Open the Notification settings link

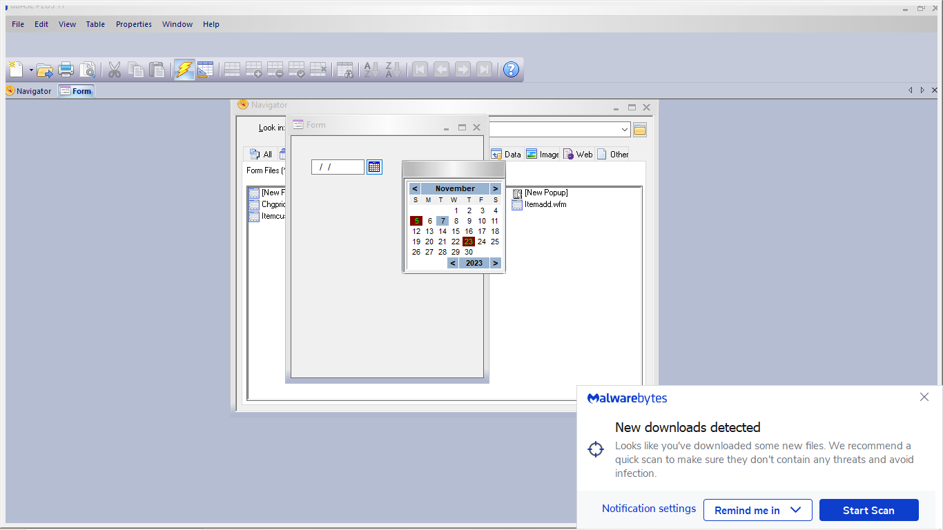point(648,509)
